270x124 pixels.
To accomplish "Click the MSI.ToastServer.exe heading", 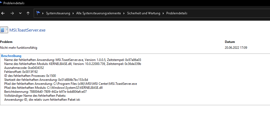I will click(27, 30).
